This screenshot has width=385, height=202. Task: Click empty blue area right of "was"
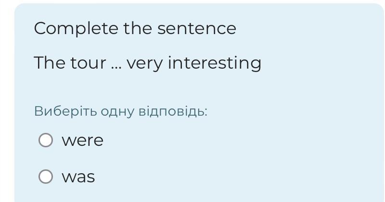(x=241, y=177)
